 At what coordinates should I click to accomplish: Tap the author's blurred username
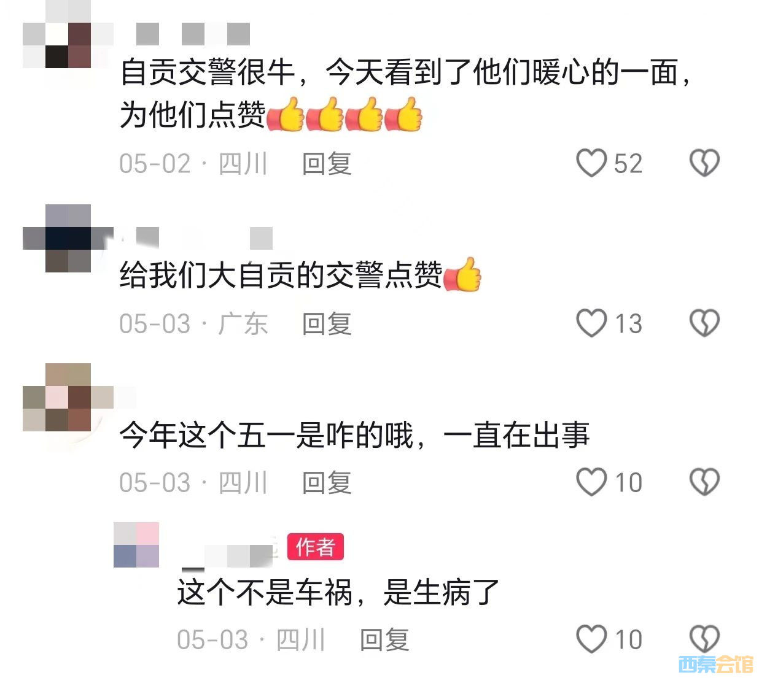pos(227,556)
